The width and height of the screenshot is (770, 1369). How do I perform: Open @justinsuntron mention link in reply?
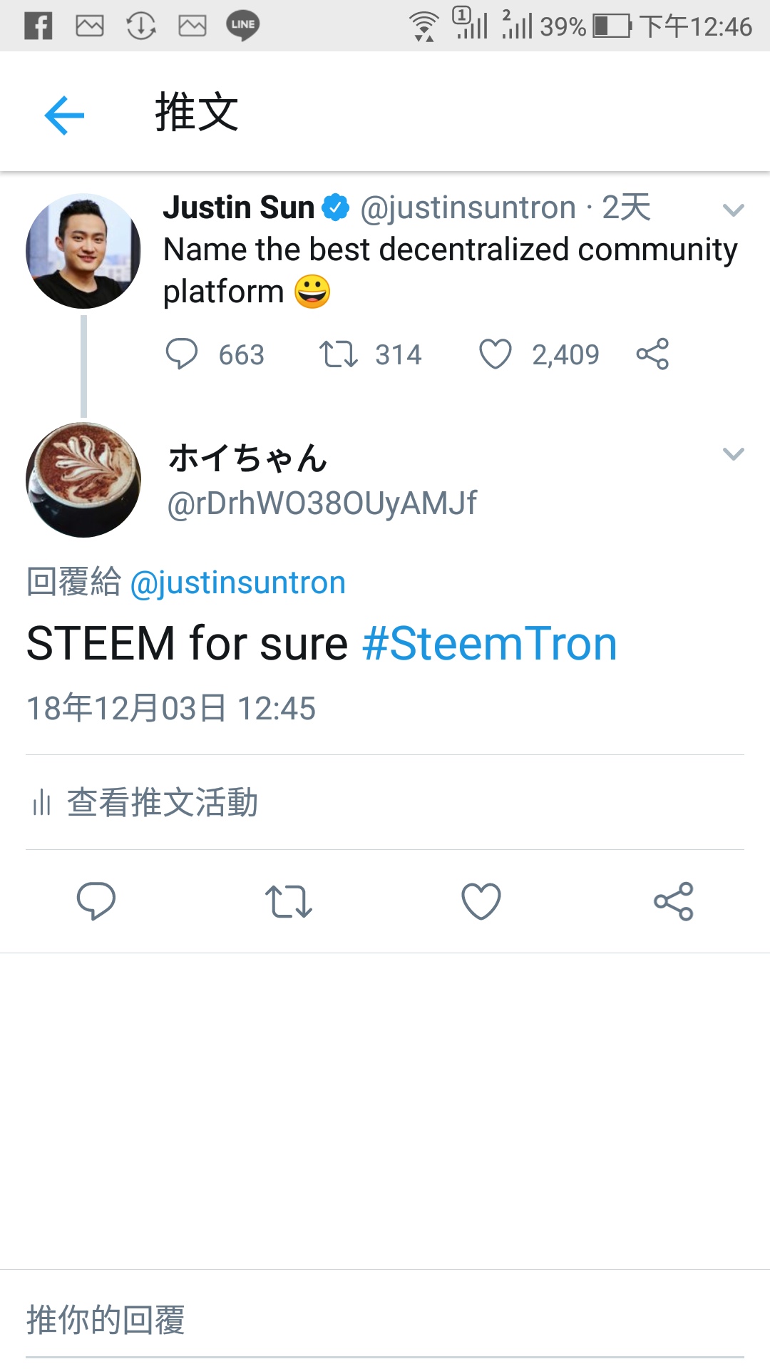238,583
